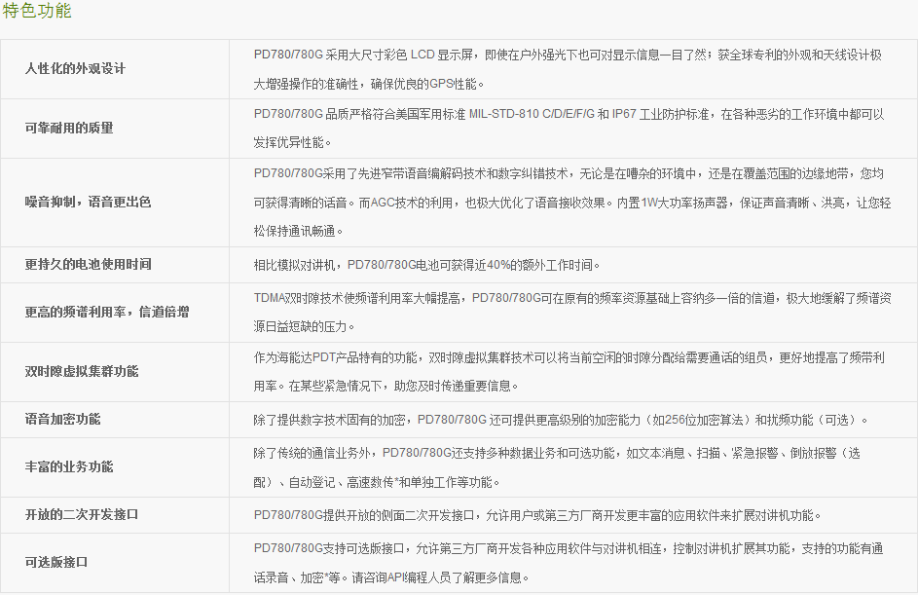The width and height of the screenshot is (918, 595).
Task: Click the description mentioning API编程人员
Action: (568, 563)
